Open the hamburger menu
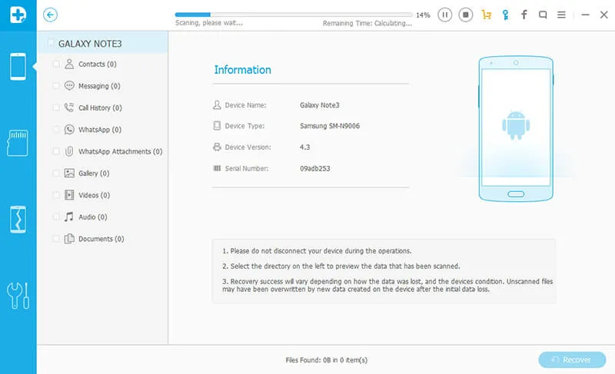Image resolution: width=615 pixels, height=374 pixels. pos(562,15)
